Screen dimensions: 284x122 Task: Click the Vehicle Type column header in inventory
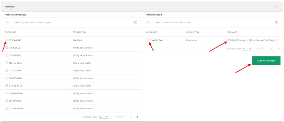(x=80, y=32)
